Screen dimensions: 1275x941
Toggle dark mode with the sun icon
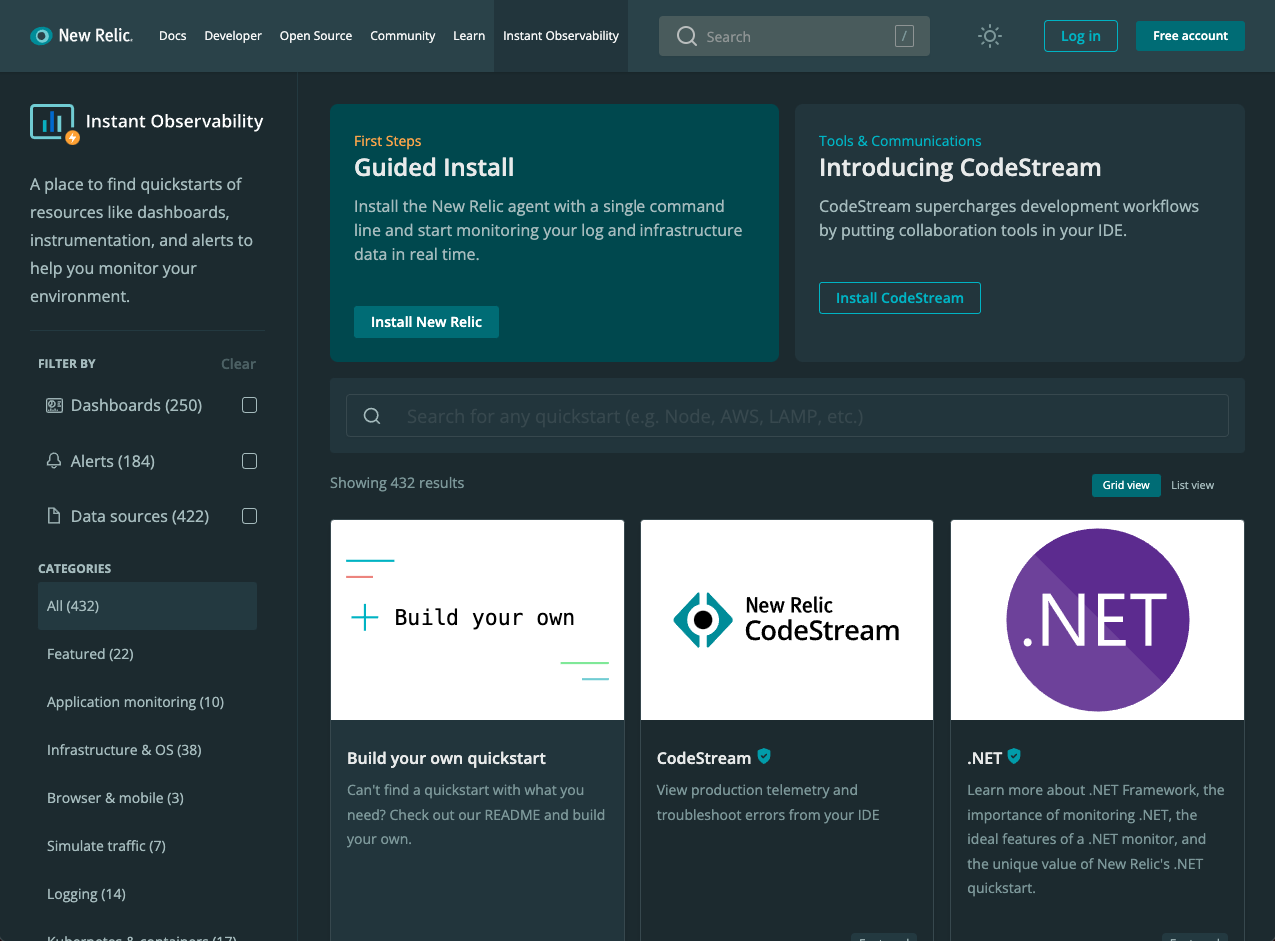tap(989, 35)
